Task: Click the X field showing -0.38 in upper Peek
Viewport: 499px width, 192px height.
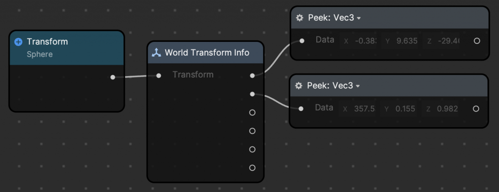Action: point(358,41)
